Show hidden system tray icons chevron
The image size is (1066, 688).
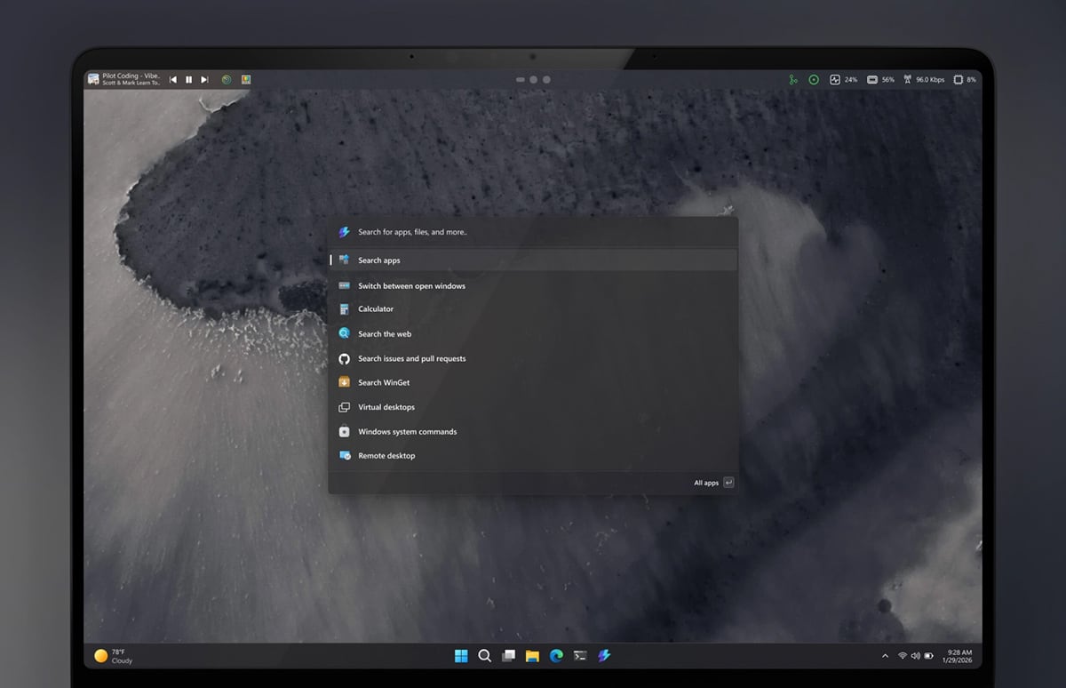click(885, 656)
